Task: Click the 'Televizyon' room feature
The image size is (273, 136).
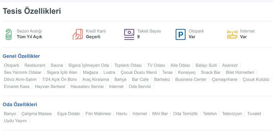Action: click(232, 114)
